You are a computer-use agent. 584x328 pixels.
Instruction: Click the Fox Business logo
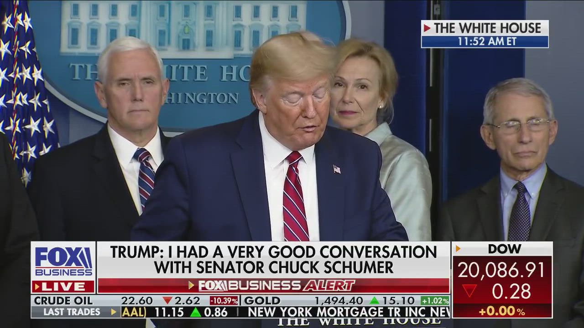(63, 261)
